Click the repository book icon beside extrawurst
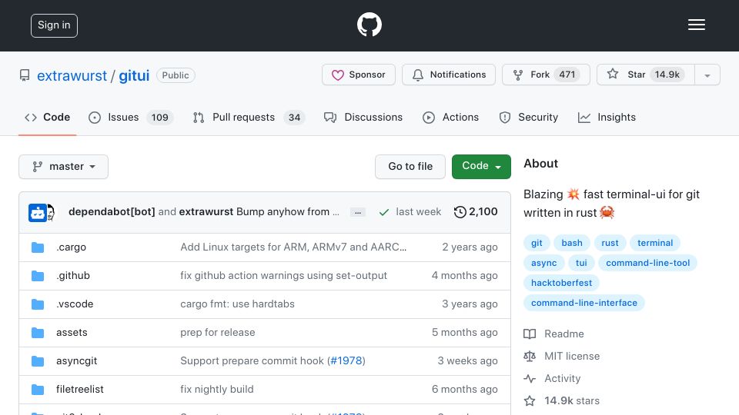This screenshot has height=415, width=739. [25, 75]
